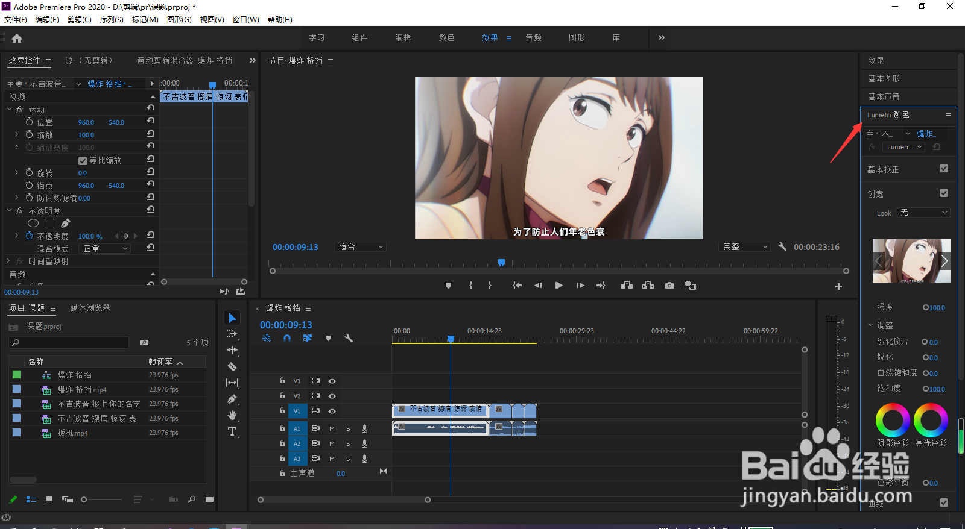Disable the Basic Correction checkbox
The width and height of the screenshot is (965, 529).
944,168
